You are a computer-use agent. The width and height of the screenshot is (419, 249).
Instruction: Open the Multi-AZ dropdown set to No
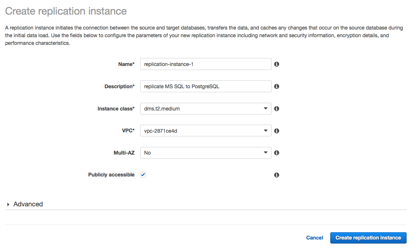pyautogui.click(x=204, y=152)
